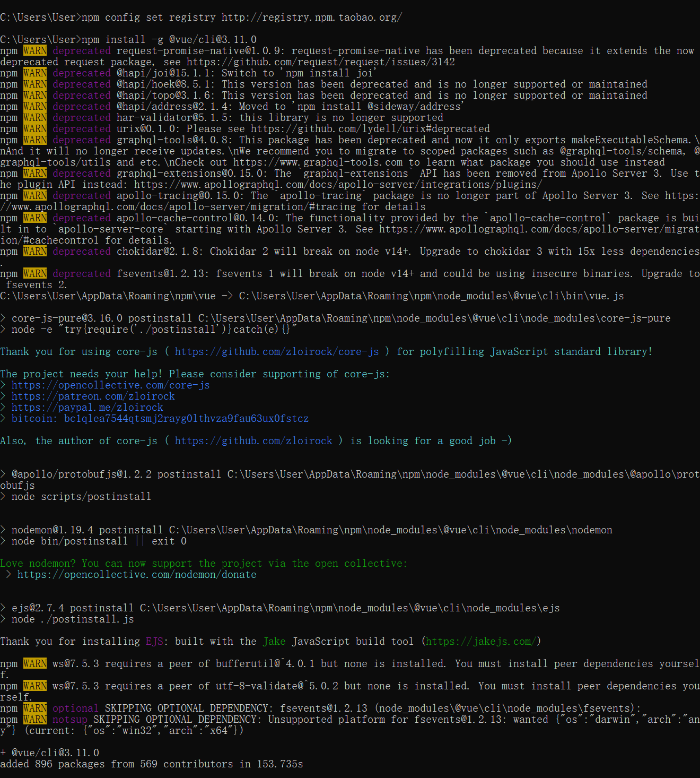Open the opencollective.com/core-js link
This screenshot has width=700, height=778.
coord(111,385)
